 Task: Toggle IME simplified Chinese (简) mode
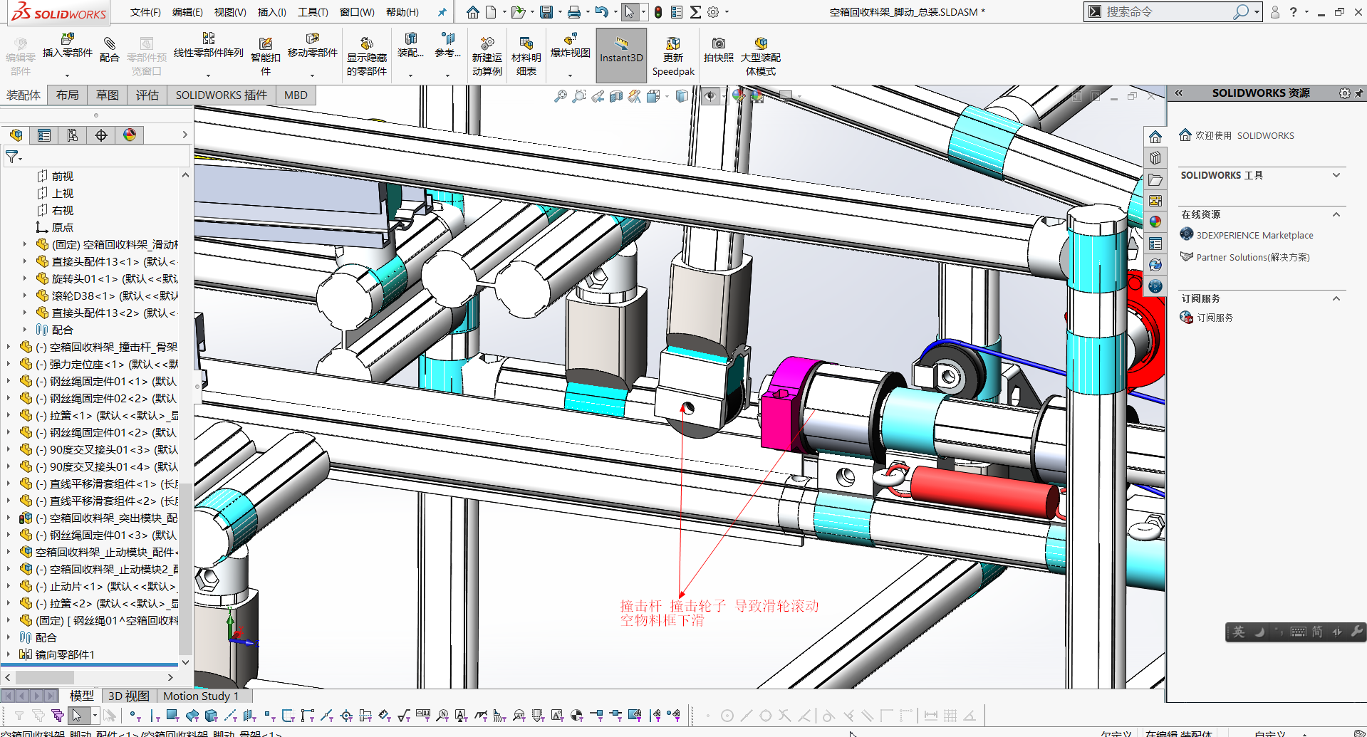pyautogui.click(x=1317, y=632)
